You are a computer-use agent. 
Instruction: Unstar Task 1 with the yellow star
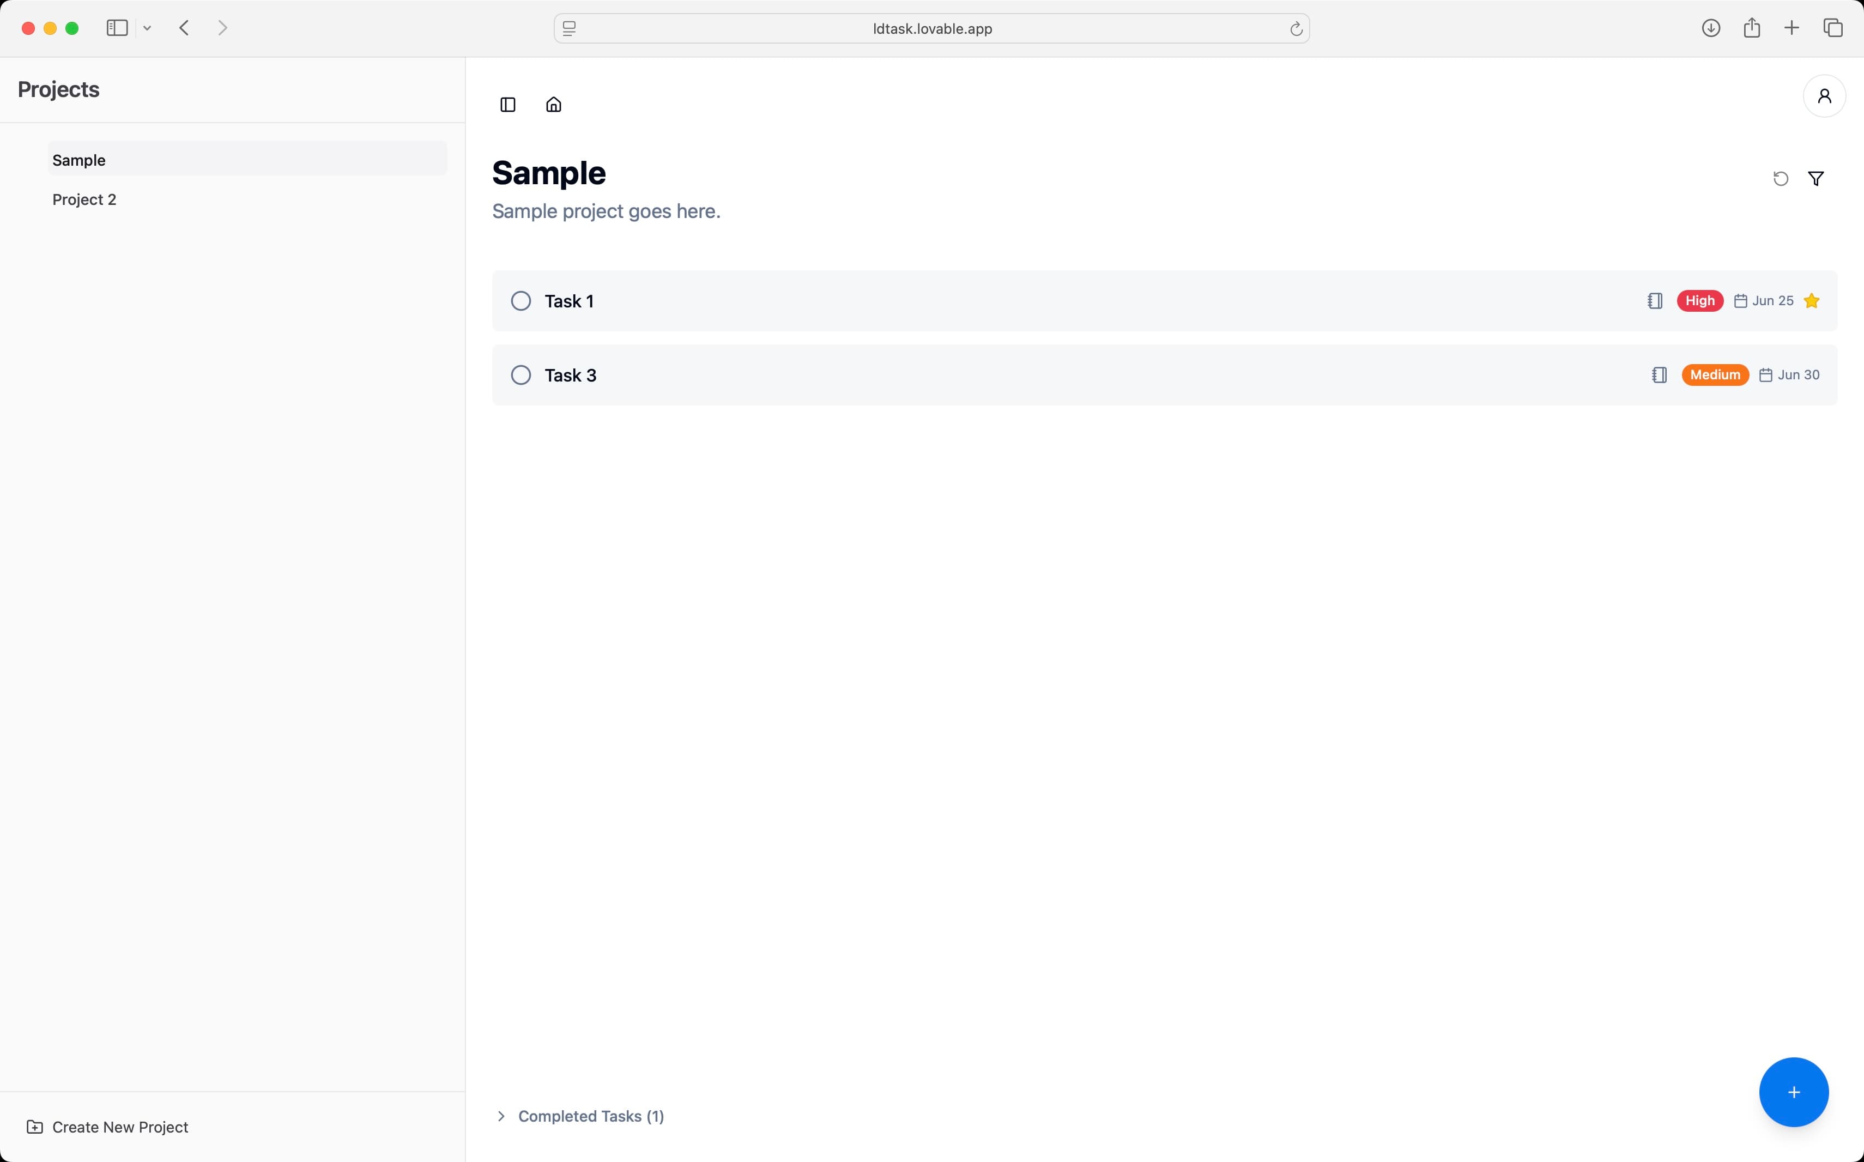[x=1811, y=300]
